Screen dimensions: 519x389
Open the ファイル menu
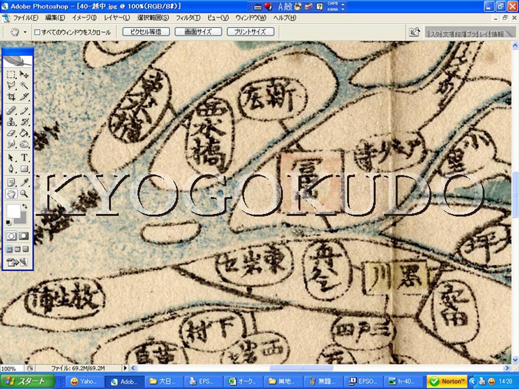[25, 18]
